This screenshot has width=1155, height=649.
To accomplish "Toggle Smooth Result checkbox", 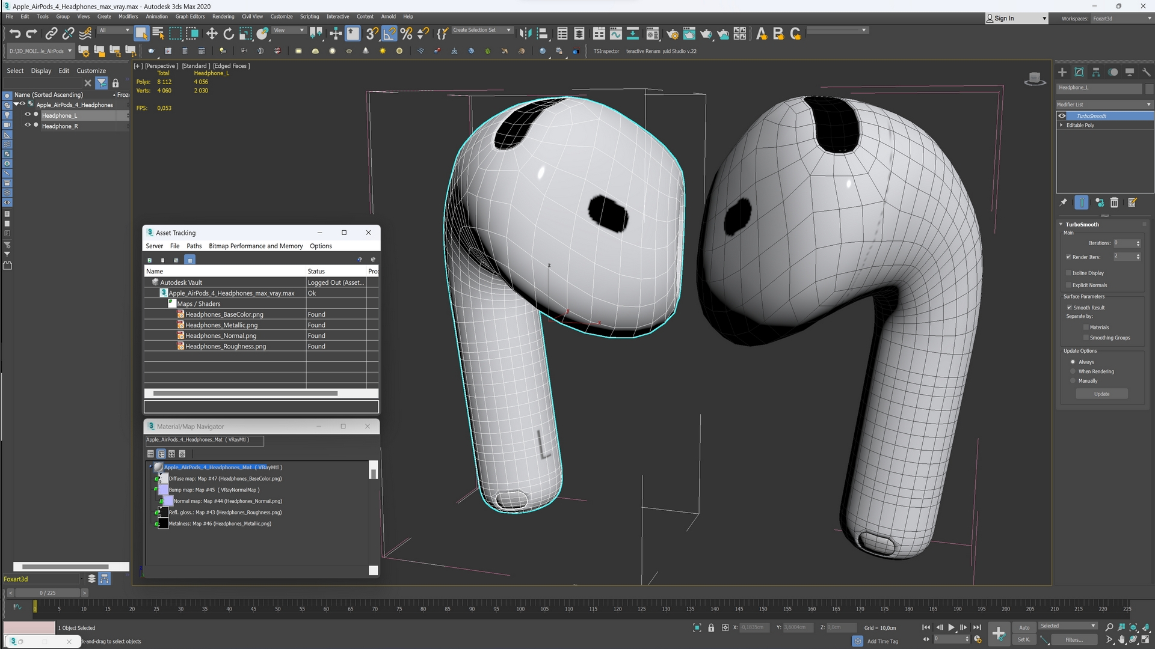I will click(1069, 308).
